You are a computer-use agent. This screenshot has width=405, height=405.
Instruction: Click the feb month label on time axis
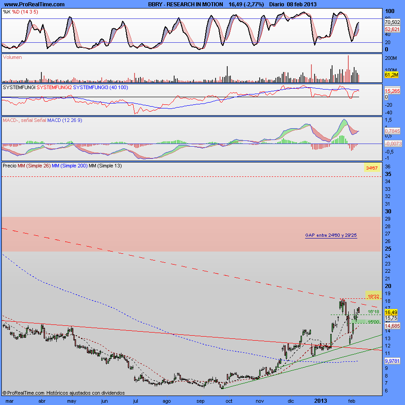click(x=352, y=401)
